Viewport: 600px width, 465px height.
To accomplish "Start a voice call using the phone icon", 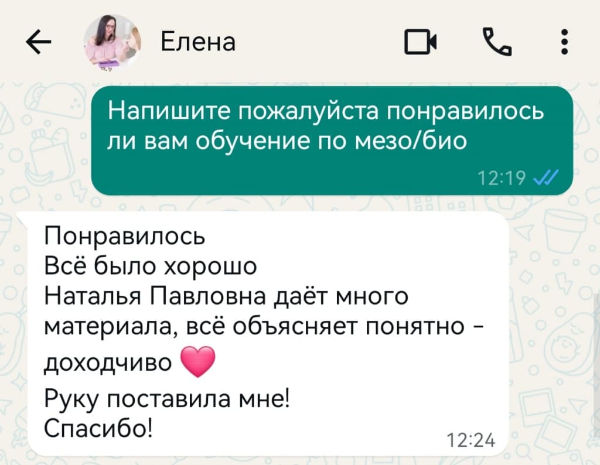I will pos(497,42).
